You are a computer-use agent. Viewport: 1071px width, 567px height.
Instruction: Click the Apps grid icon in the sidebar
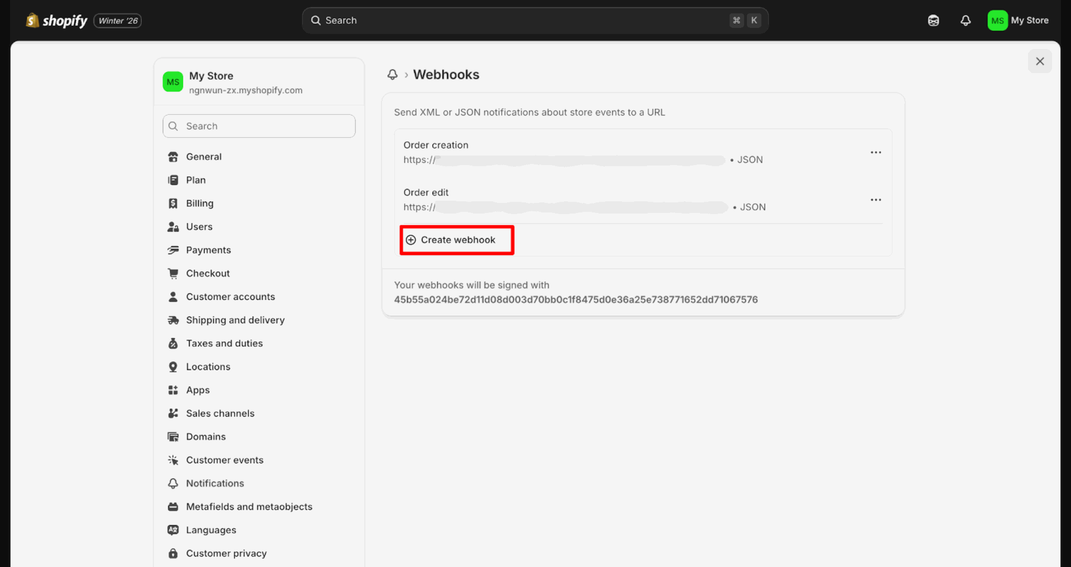click(173, 390)
